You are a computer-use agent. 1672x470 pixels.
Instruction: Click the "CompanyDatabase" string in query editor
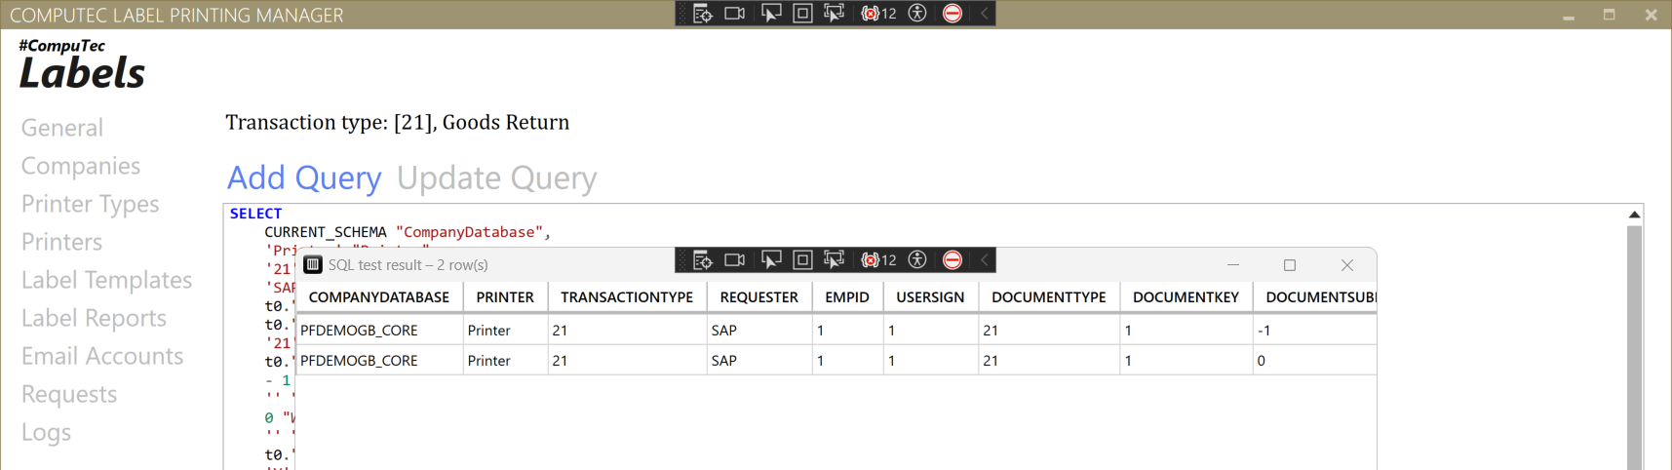coord(469,232)
